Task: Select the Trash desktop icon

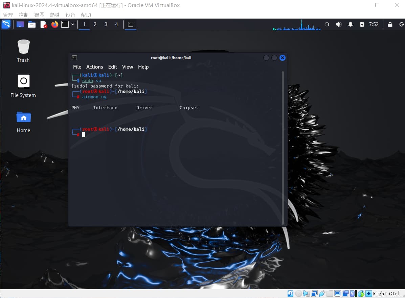Action: 23,51
